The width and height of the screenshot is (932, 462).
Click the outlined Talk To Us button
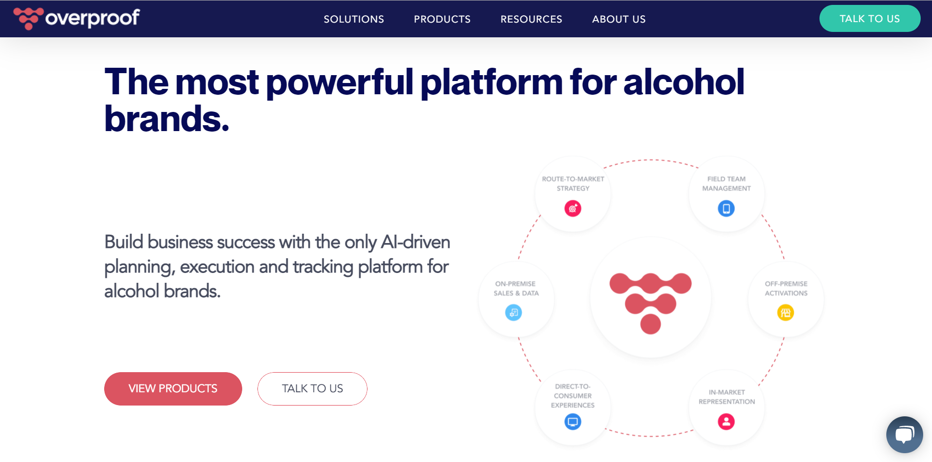pos(312,389)
